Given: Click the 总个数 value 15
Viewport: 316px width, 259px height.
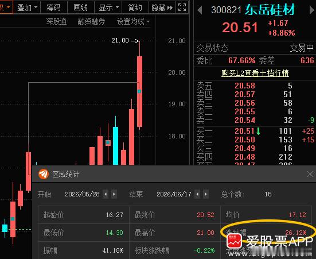Looking at the screenshot, I should click(268, 194).
